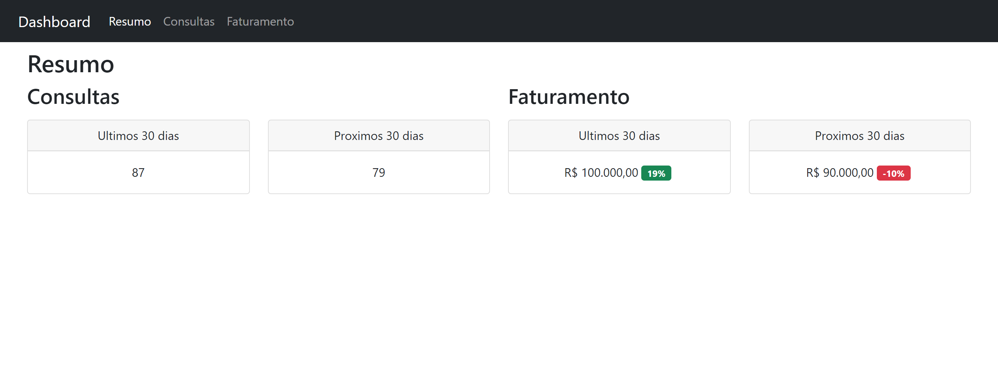Click Proximos 30 dias header in Faturamento

pyautogui.click(x=859, y=135)
